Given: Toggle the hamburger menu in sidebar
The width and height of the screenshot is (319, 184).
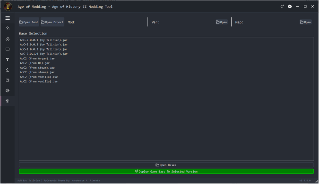Looking at the screenshot, I should (8, 18).
